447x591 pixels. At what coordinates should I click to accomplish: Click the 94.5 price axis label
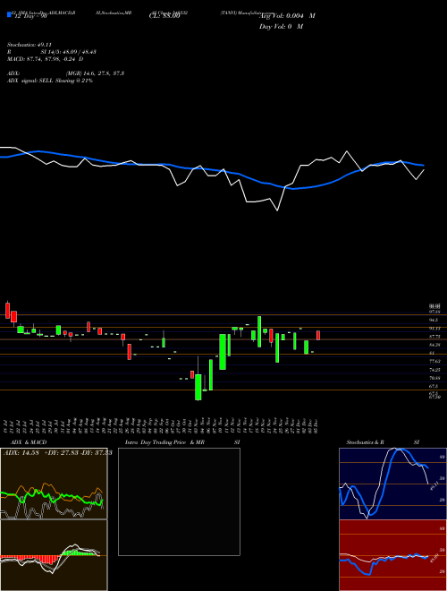coord(434,320)
